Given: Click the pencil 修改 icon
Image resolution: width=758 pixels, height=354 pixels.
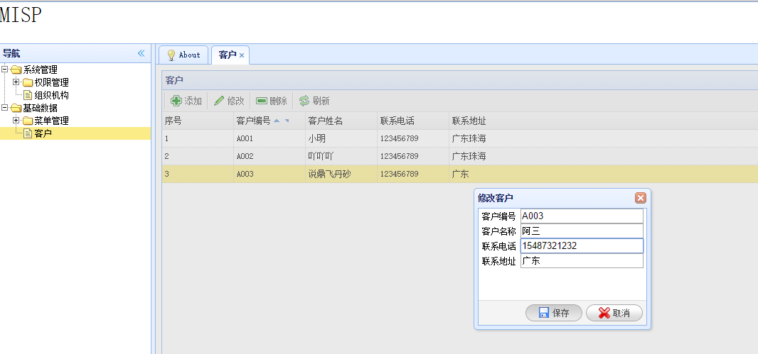Looking at the screenshot, I should [219, 101].
